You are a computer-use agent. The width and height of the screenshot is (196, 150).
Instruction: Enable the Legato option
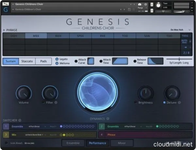[x=57, y=59]
